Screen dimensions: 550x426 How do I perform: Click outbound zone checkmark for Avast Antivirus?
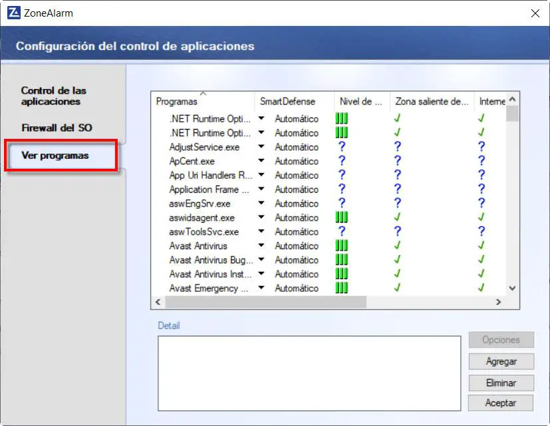coord(397,245)
